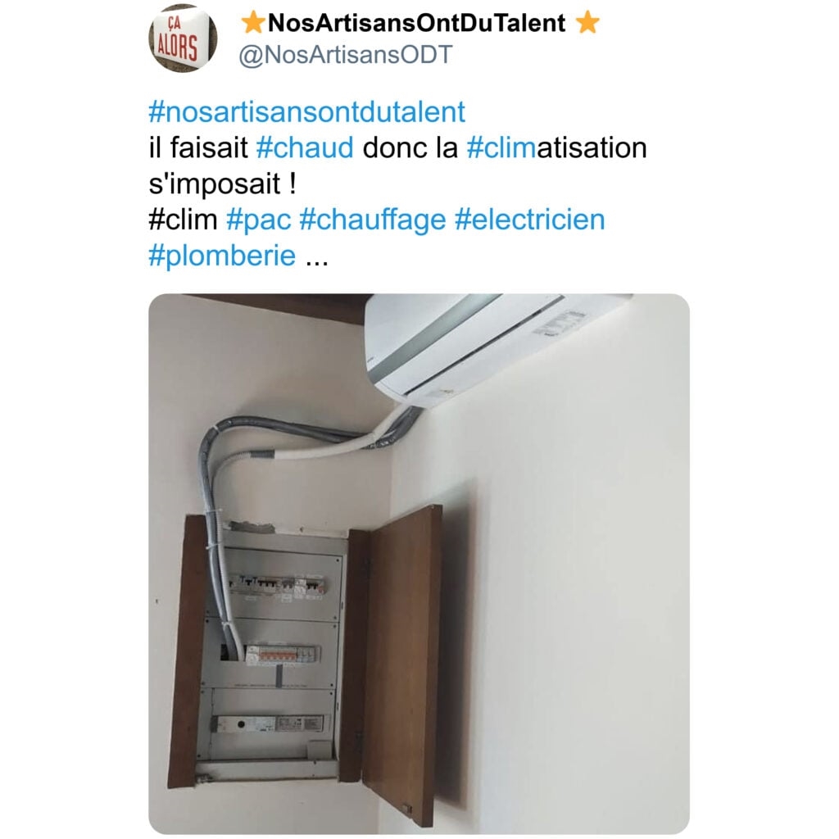Open the #nosartisansontdutalent hashtag
Viewport: 839px width, 839px height.
click(306, 111)
